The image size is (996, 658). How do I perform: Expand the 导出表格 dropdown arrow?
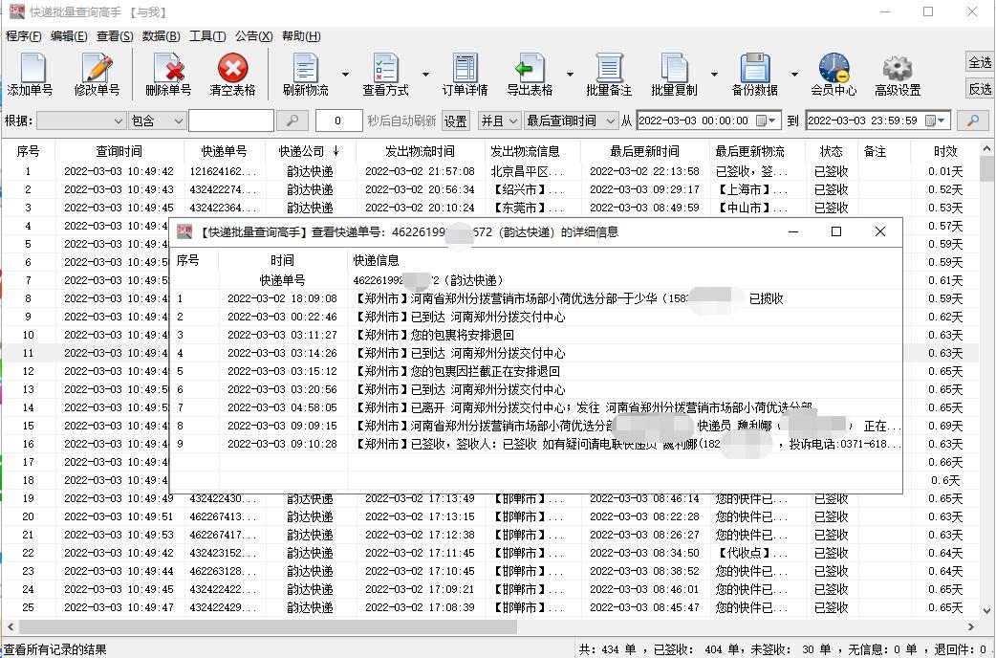click(570, 75)
